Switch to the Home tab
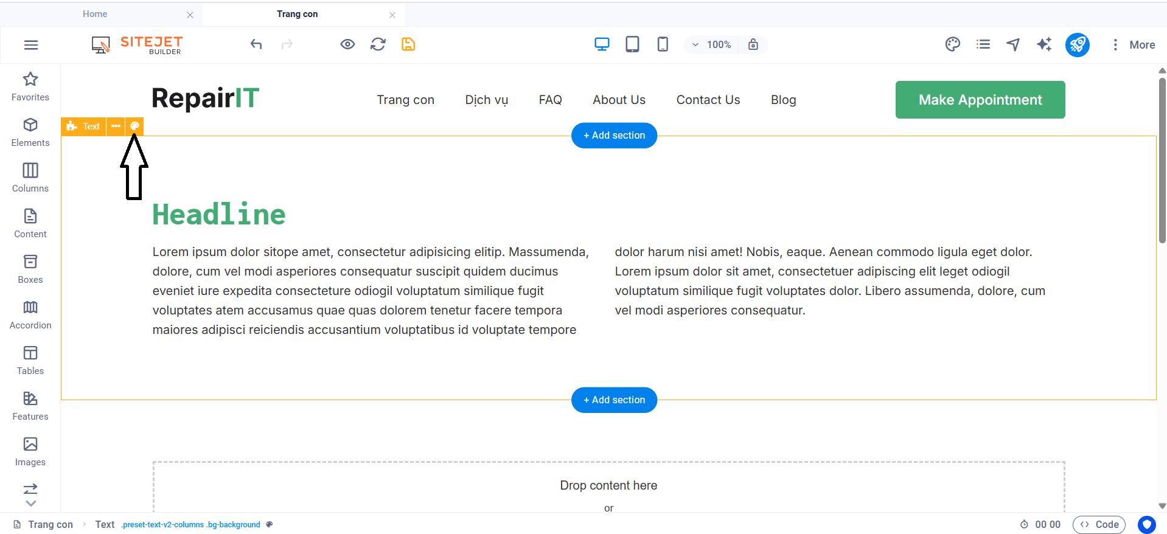The height and width of the screenshot is (534, 1167). point(95,14)
